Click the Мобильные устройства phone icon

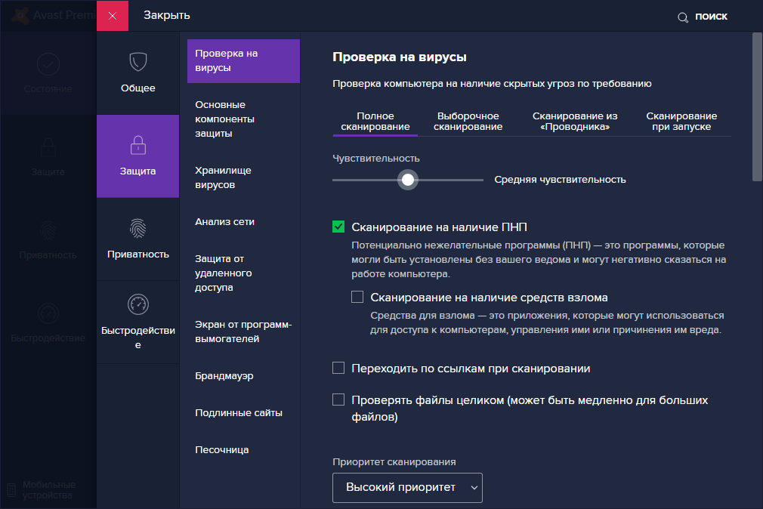[11, 490]
